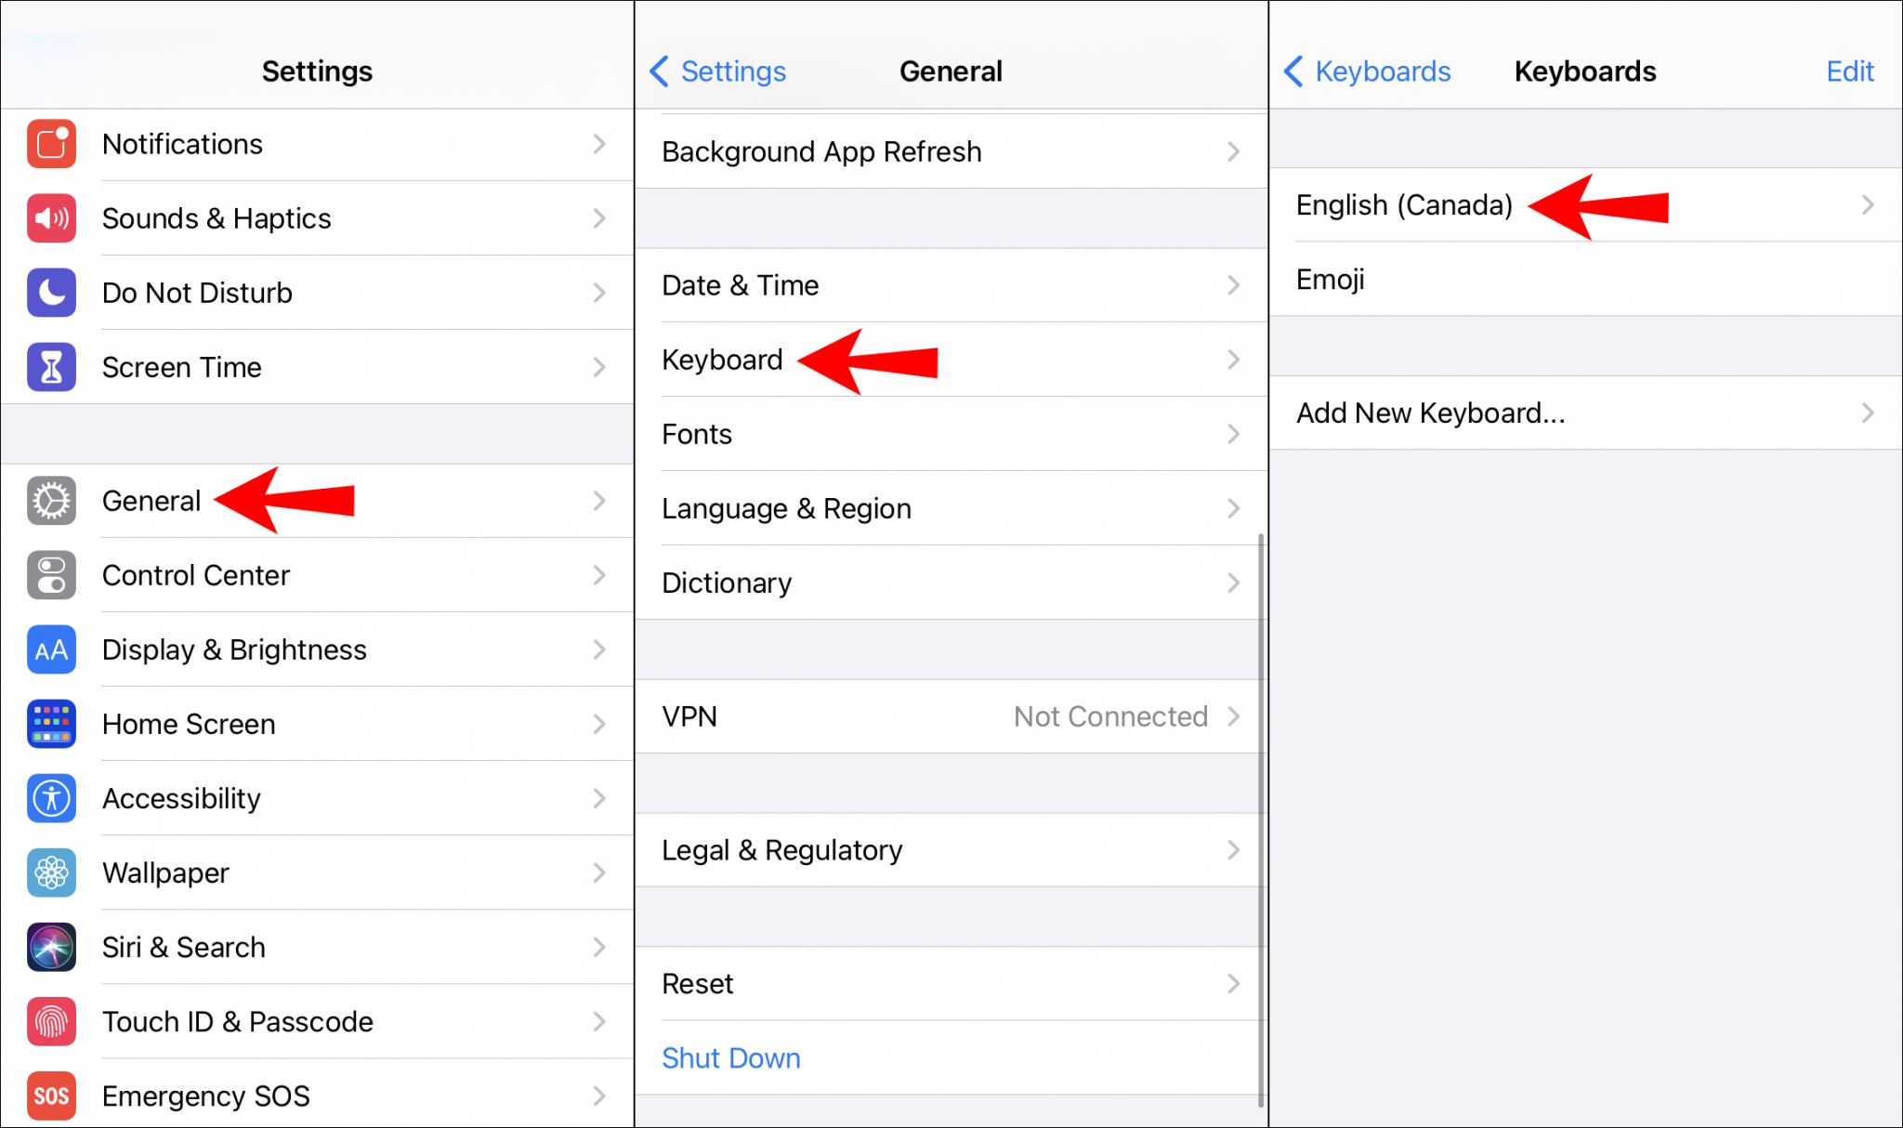Click the Edit button on Keyboards screen
The height and width of the screenshot is (1128, 1903).
(x=1849, y=72)
